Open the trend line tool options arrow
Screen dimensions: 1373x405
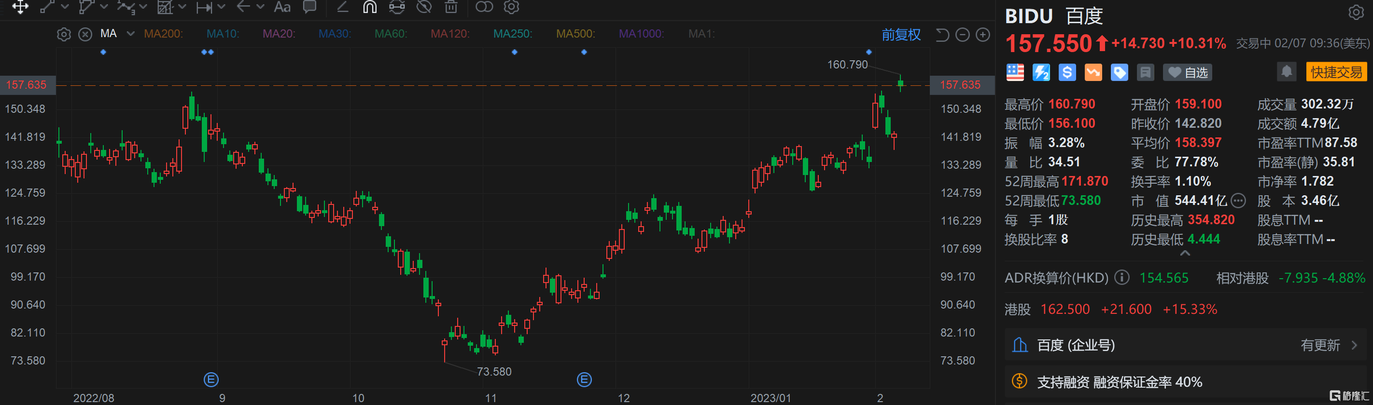(x=65, y=7)
